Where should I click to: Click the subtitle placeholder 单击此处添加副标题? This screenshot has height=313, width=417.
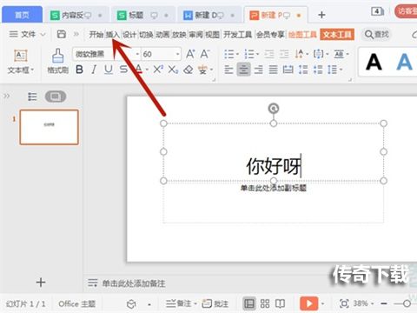click(274, 188)
